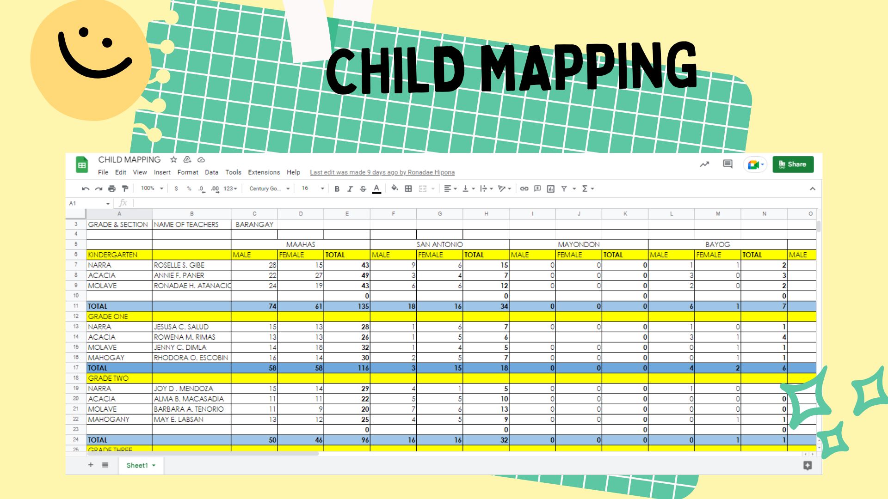Click the insert chart icon
The height and width of the screenshot is (499, 888).
point(550,189)
